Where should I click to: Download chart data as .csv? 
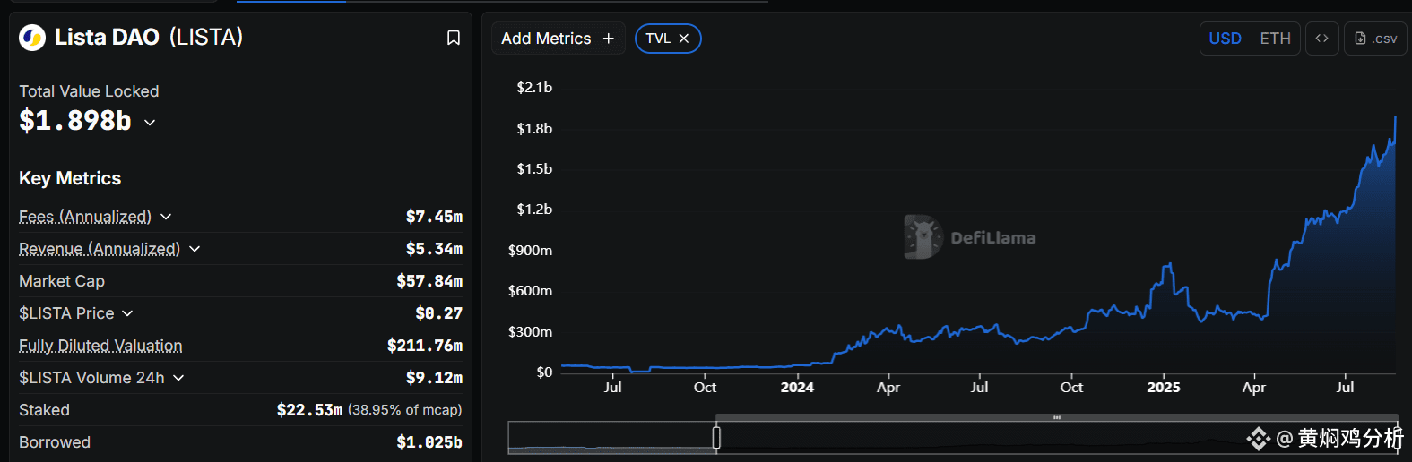pos(1375,38)
